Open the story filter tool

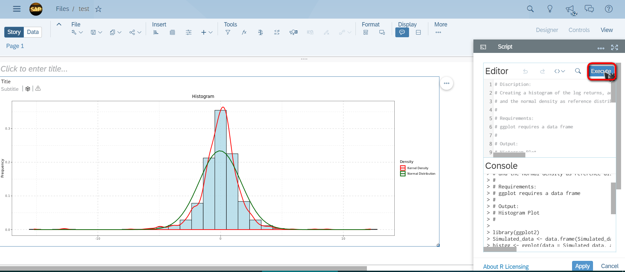(x=228, y=32)
